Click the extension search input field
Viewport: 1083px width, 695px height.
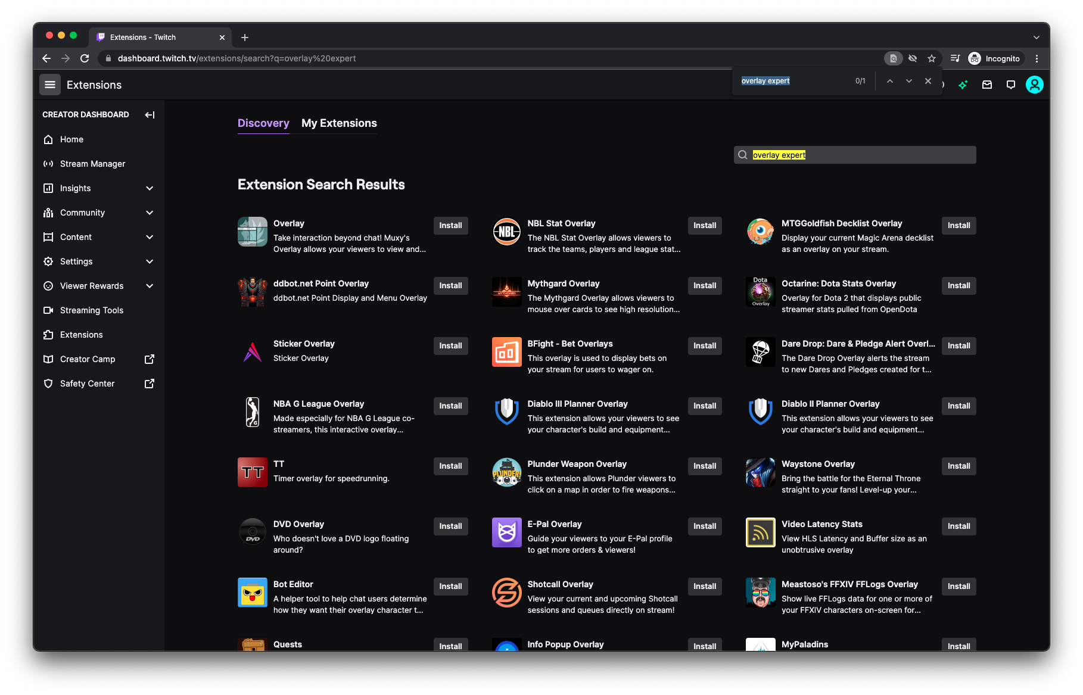point(855,155)
